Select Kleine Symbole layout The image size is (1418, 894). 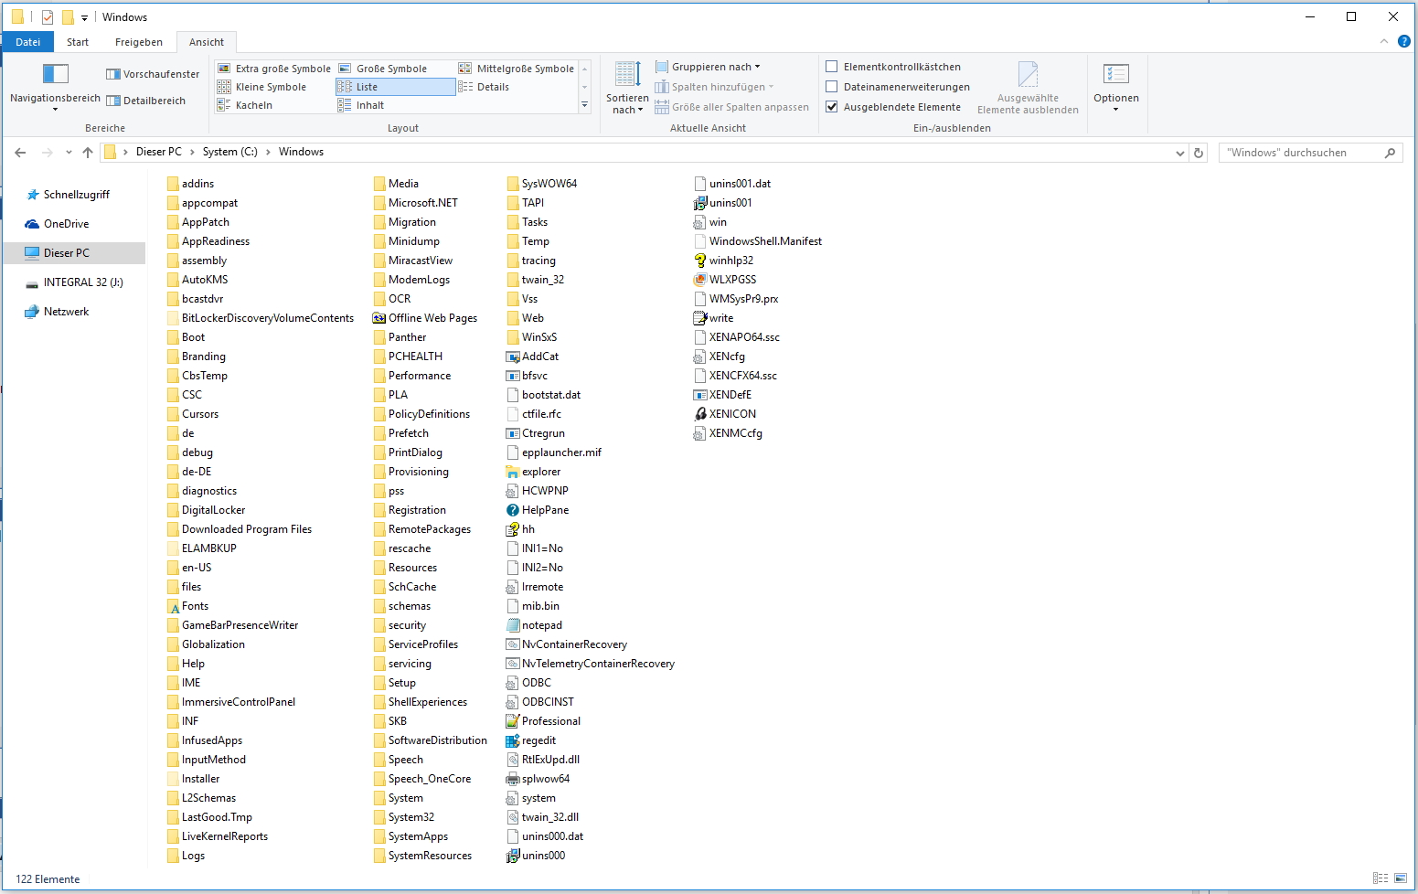261,87
